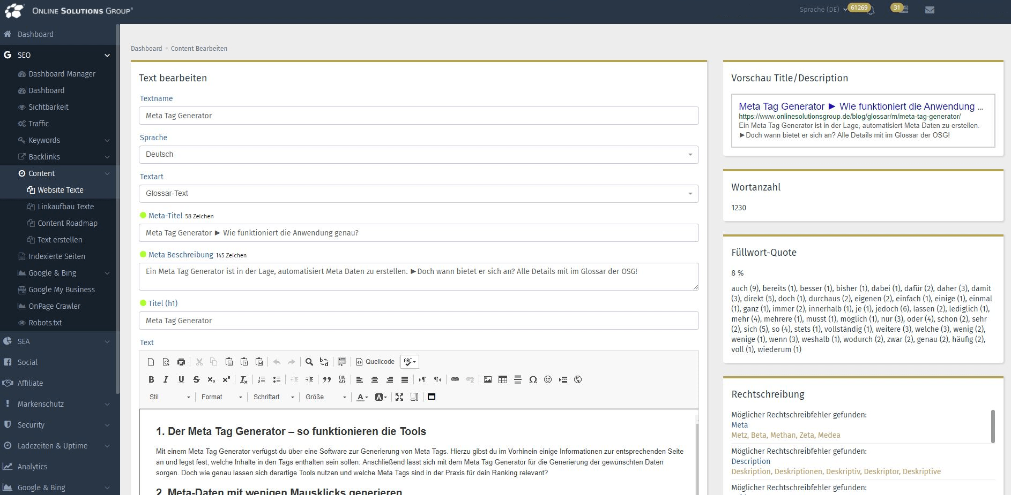
Task: Open the Schriftart font dropdown
Action: click(273, 397)
